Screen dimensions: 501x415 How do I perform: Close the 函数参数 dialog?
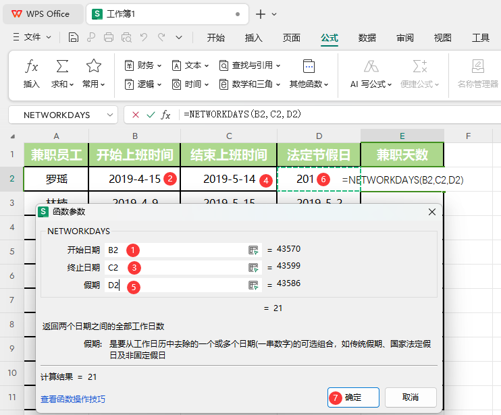432,212
